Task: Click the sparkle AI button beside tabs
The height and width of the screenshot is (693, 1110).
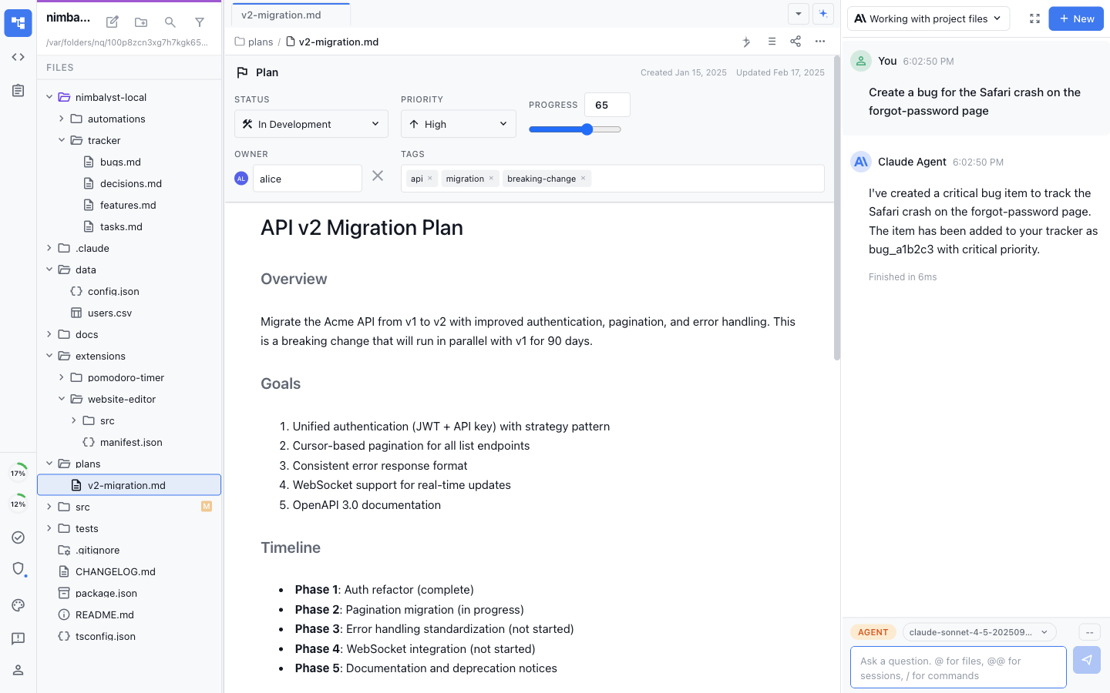Action: point(823,14)
